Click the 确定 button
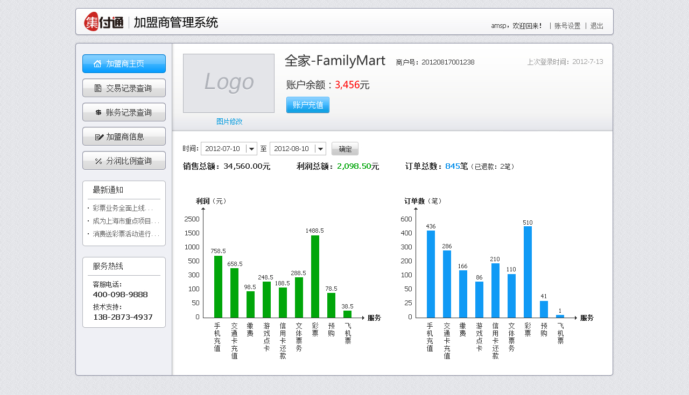 click(345, 149)
